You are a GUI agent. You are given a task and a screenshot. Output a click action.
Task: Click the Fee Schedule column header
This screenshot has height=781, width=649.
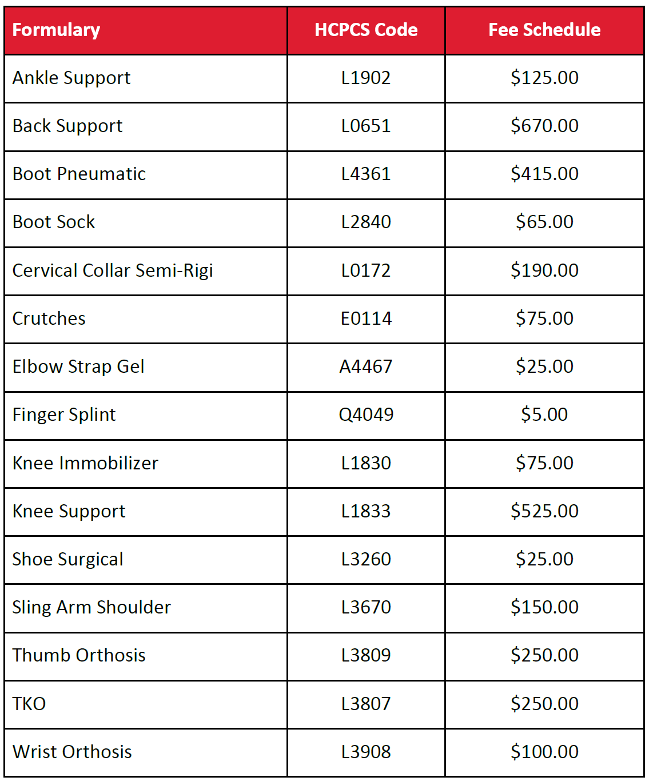pyautogui.click(x=544, y=30)
